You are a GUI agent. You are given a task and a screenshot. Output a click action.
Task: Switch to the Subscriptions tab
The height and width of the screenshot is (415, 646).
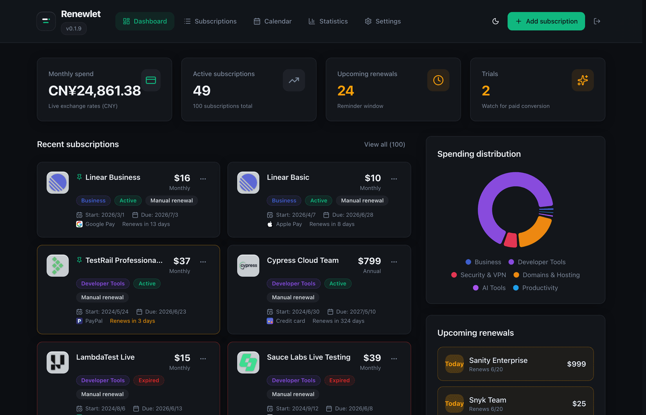[210, 21]
